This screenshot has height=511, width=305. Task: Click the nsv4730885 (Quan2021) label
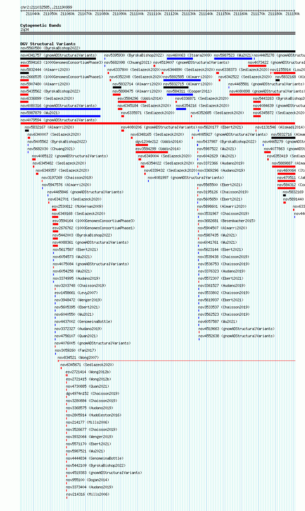(x=87, y=387)
